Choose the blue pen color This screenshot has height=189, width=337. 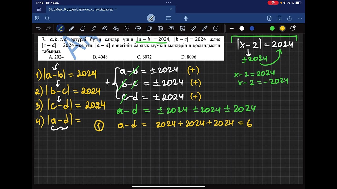pyautogui.click(x=252, y=28)
